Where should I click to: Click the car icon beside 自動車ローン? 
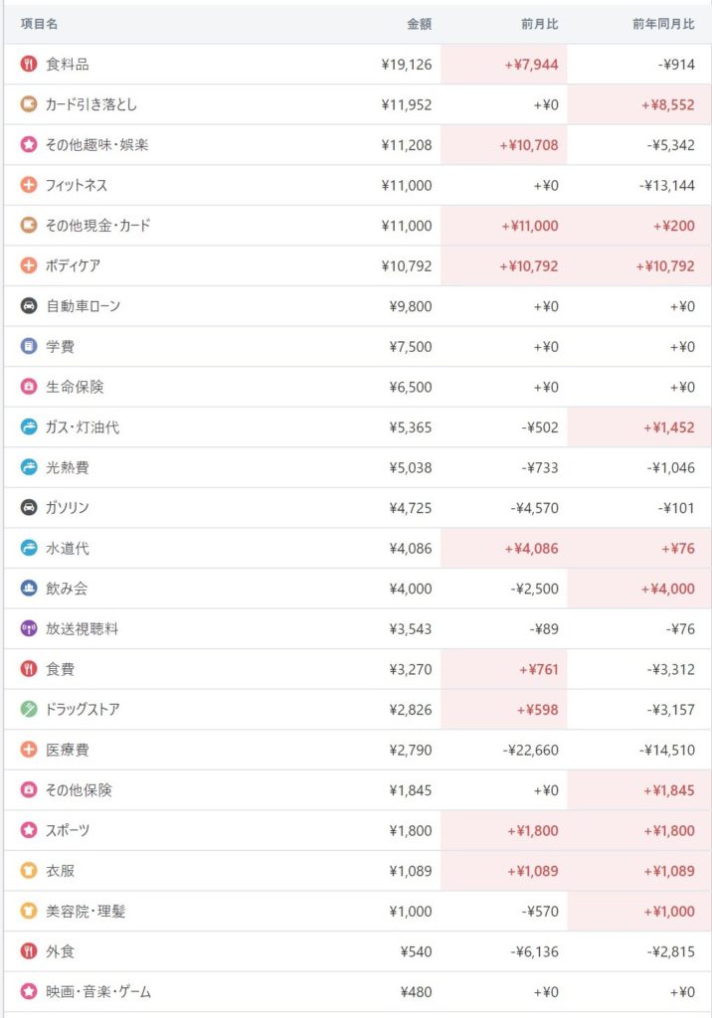tap(29, 306)
